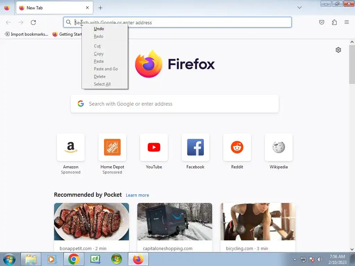Click the Firefox taskbar button
This screenshot has width=355, height=266.
tap(138, 259)
